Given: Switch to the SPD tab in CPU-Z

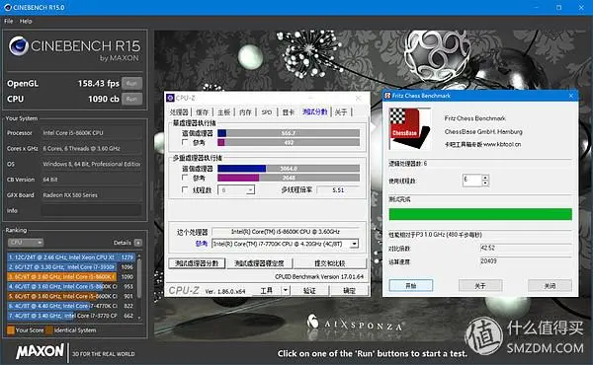Looking at the screenshot, I should click(267, 112).
